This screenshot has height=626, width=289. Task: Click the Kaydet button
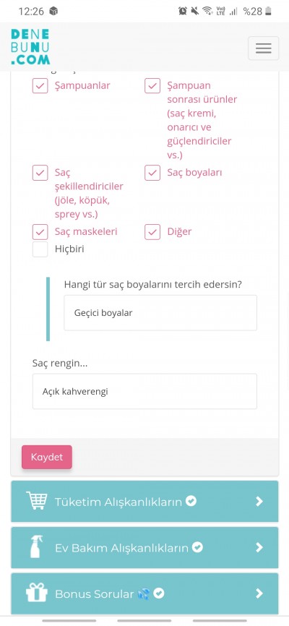(47, 457)
